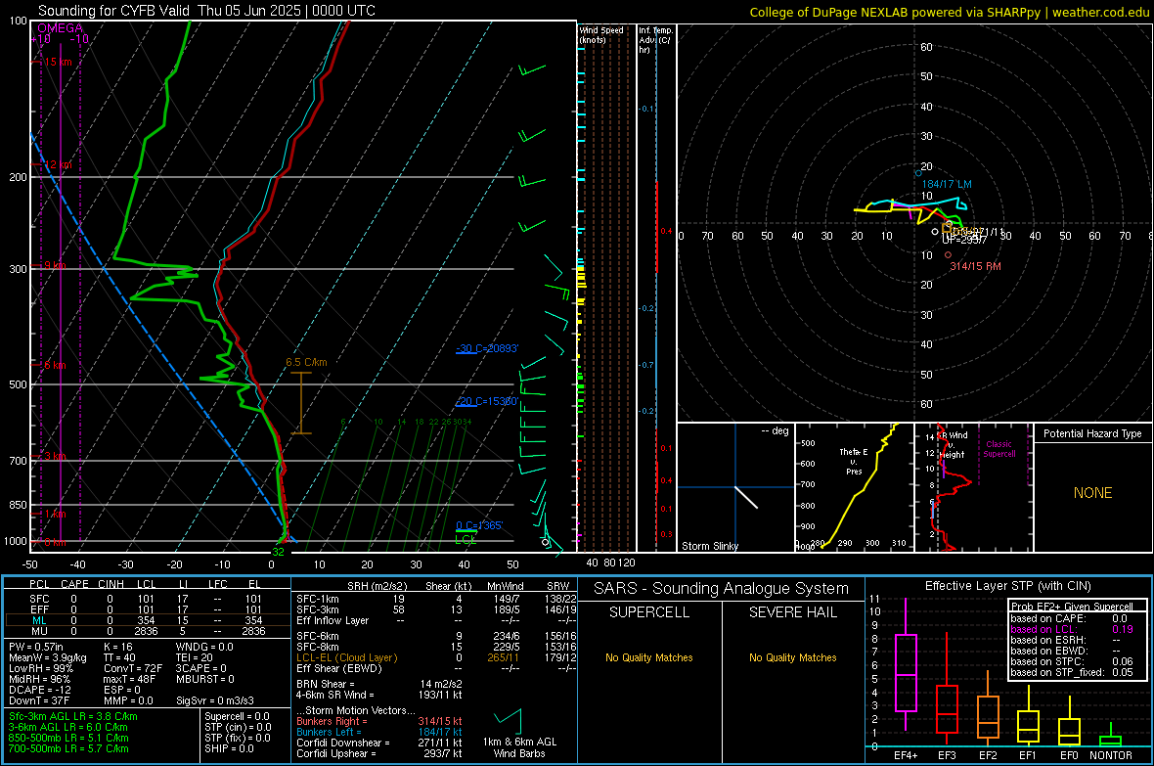This screenshot has height=766, width=1154.
Task: Select the green LCL marker label
Action: click(x=466, y=540)
